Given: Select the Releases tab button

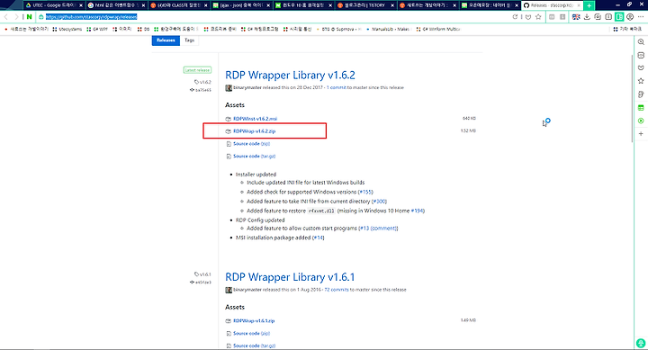Looking at the screenshot, I should pyautogui.click(x=166, y=40).
